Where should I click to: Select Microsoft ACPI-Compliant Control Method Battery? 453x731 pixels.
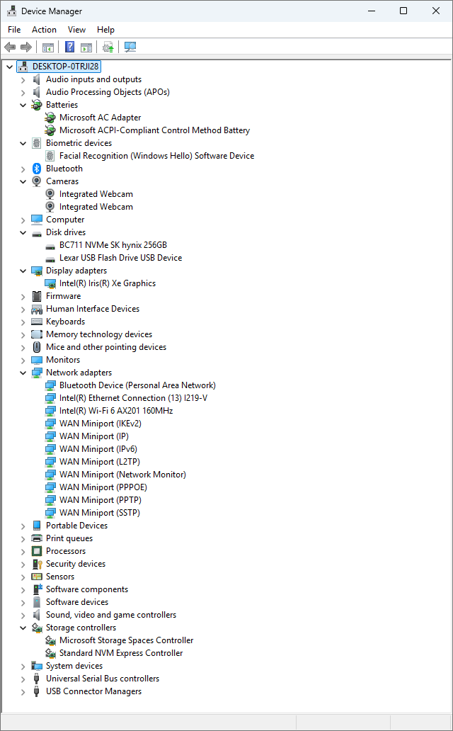155,130
